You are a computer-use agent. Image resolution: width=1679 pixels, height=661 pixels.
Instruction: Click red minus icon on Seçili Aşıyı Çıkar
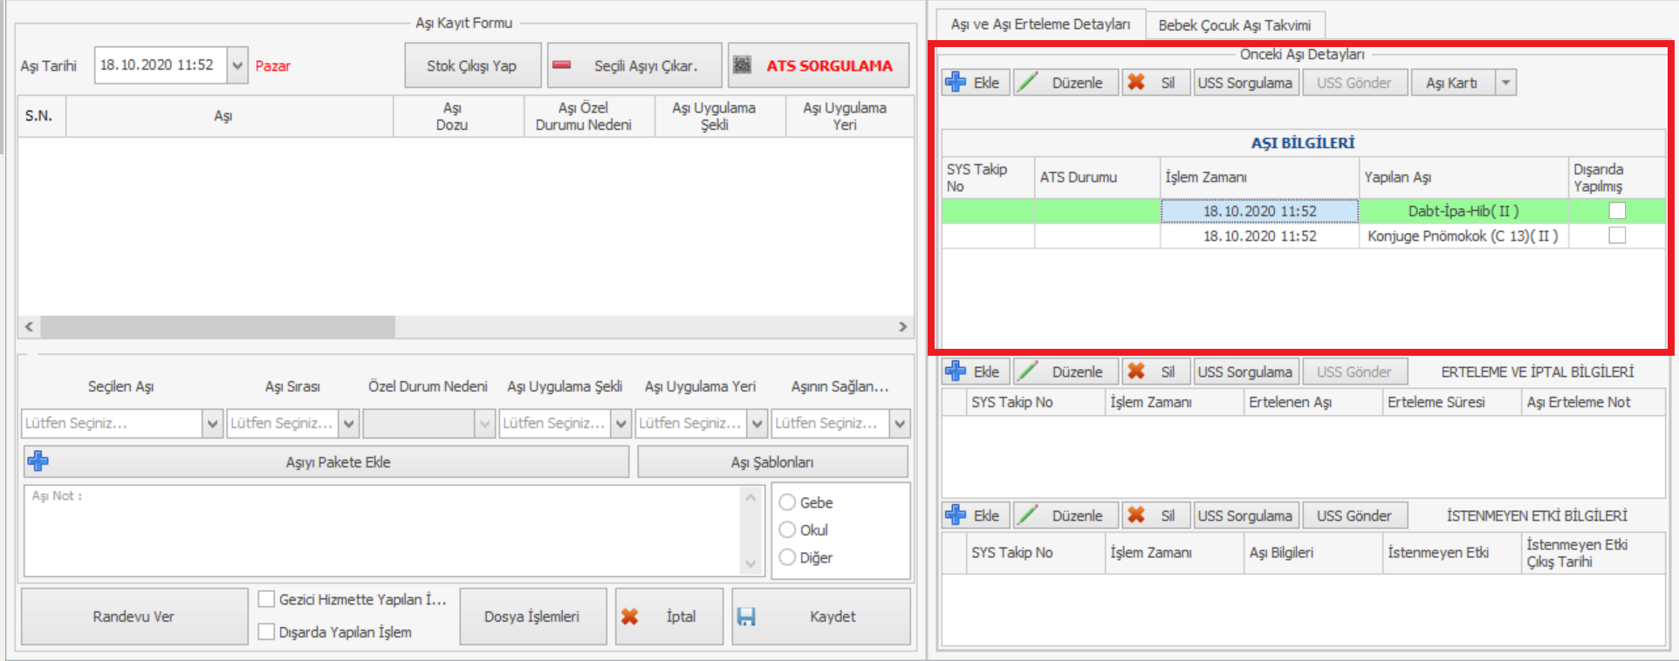pyautogui.click(x=562, y=65)
